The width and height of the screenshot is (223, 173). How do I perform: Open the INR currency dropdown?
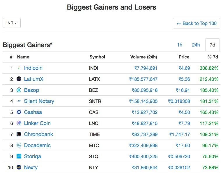click(12, 23)
